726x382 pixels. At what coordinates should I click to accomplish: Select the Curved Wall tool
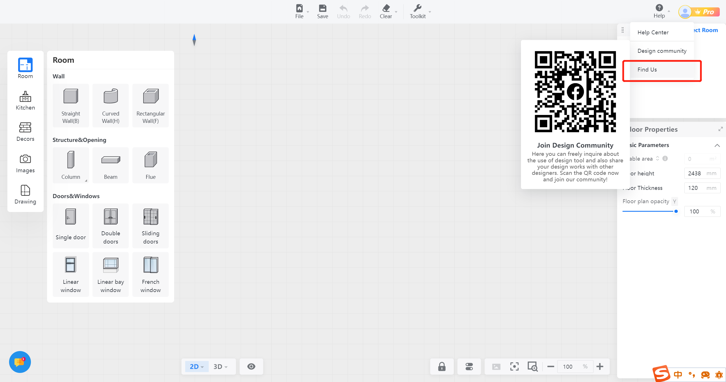click(x=111, y=105)
